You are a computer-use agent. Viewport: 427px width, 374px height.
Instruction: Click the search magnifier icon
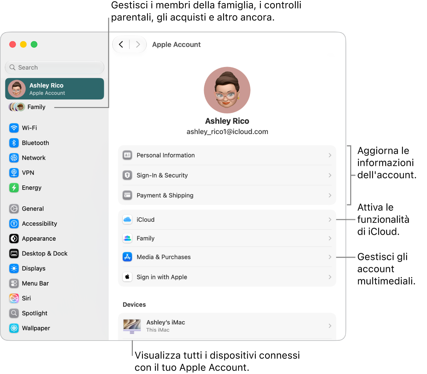click(x=13, y=67)
